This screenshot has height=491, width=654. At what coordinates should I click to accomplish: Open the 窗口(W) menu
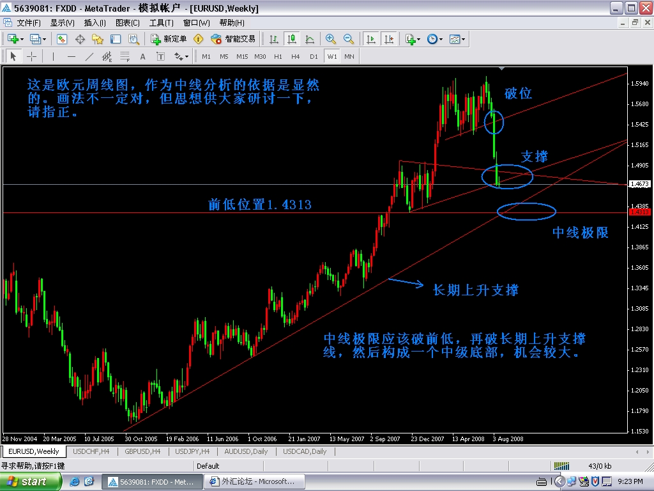click(x=197, y=23)
